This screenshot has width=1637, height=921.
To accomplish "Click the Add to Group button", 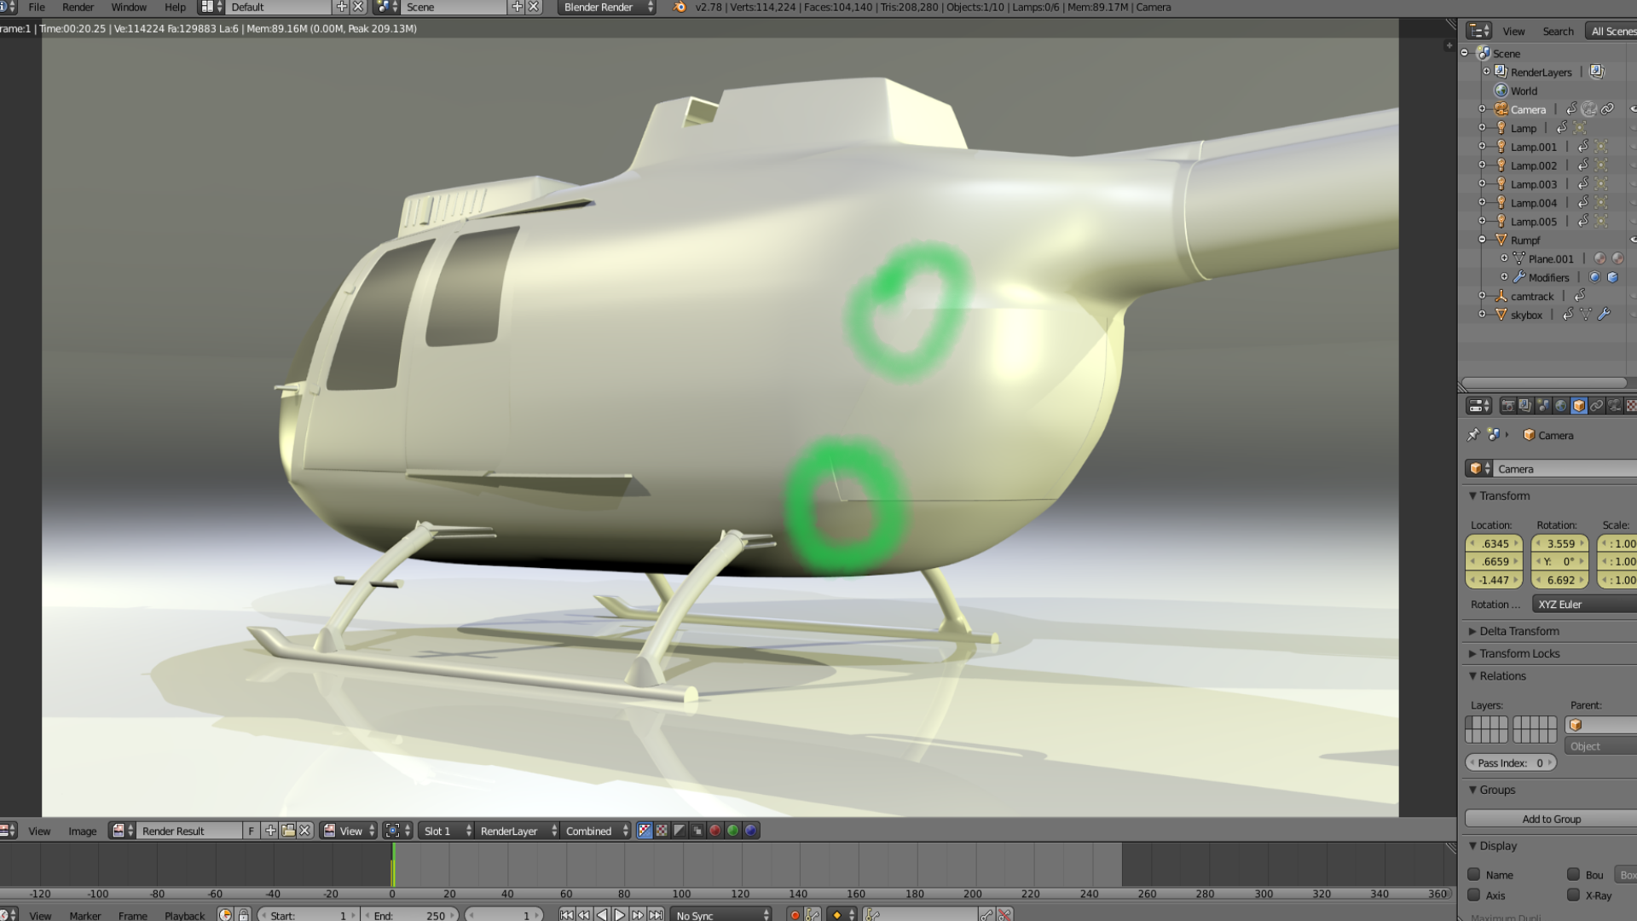I will pyautogui.click(x=1551, y=819).
